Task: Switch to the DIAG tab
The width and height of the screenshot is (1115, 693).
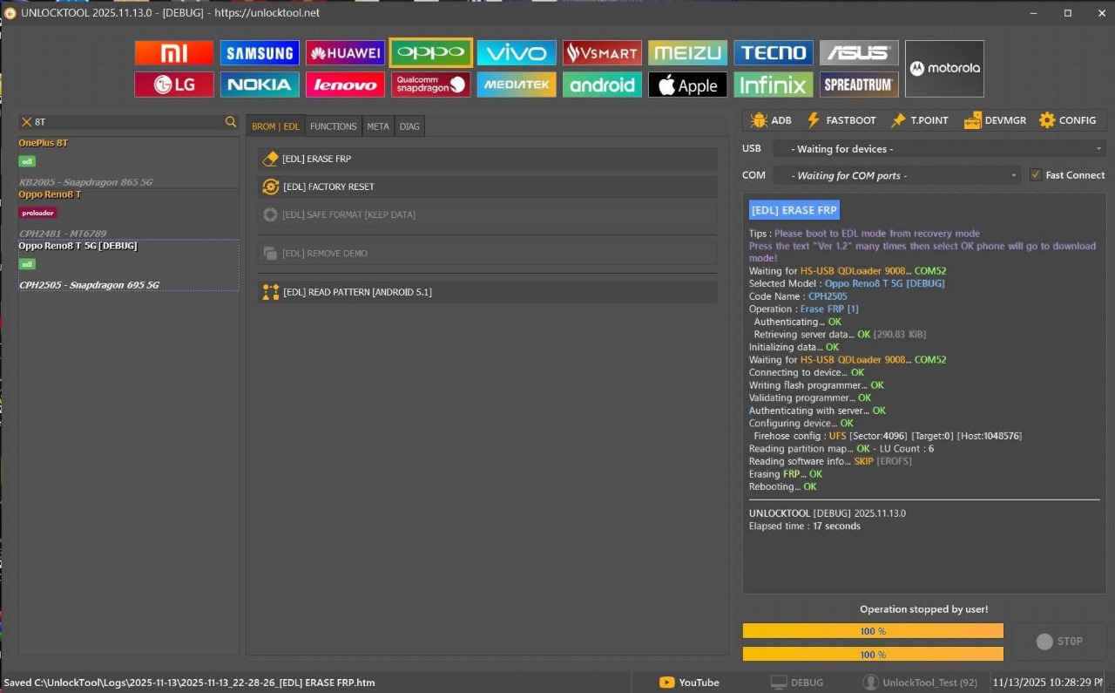Action: click(x=409, y=126)
